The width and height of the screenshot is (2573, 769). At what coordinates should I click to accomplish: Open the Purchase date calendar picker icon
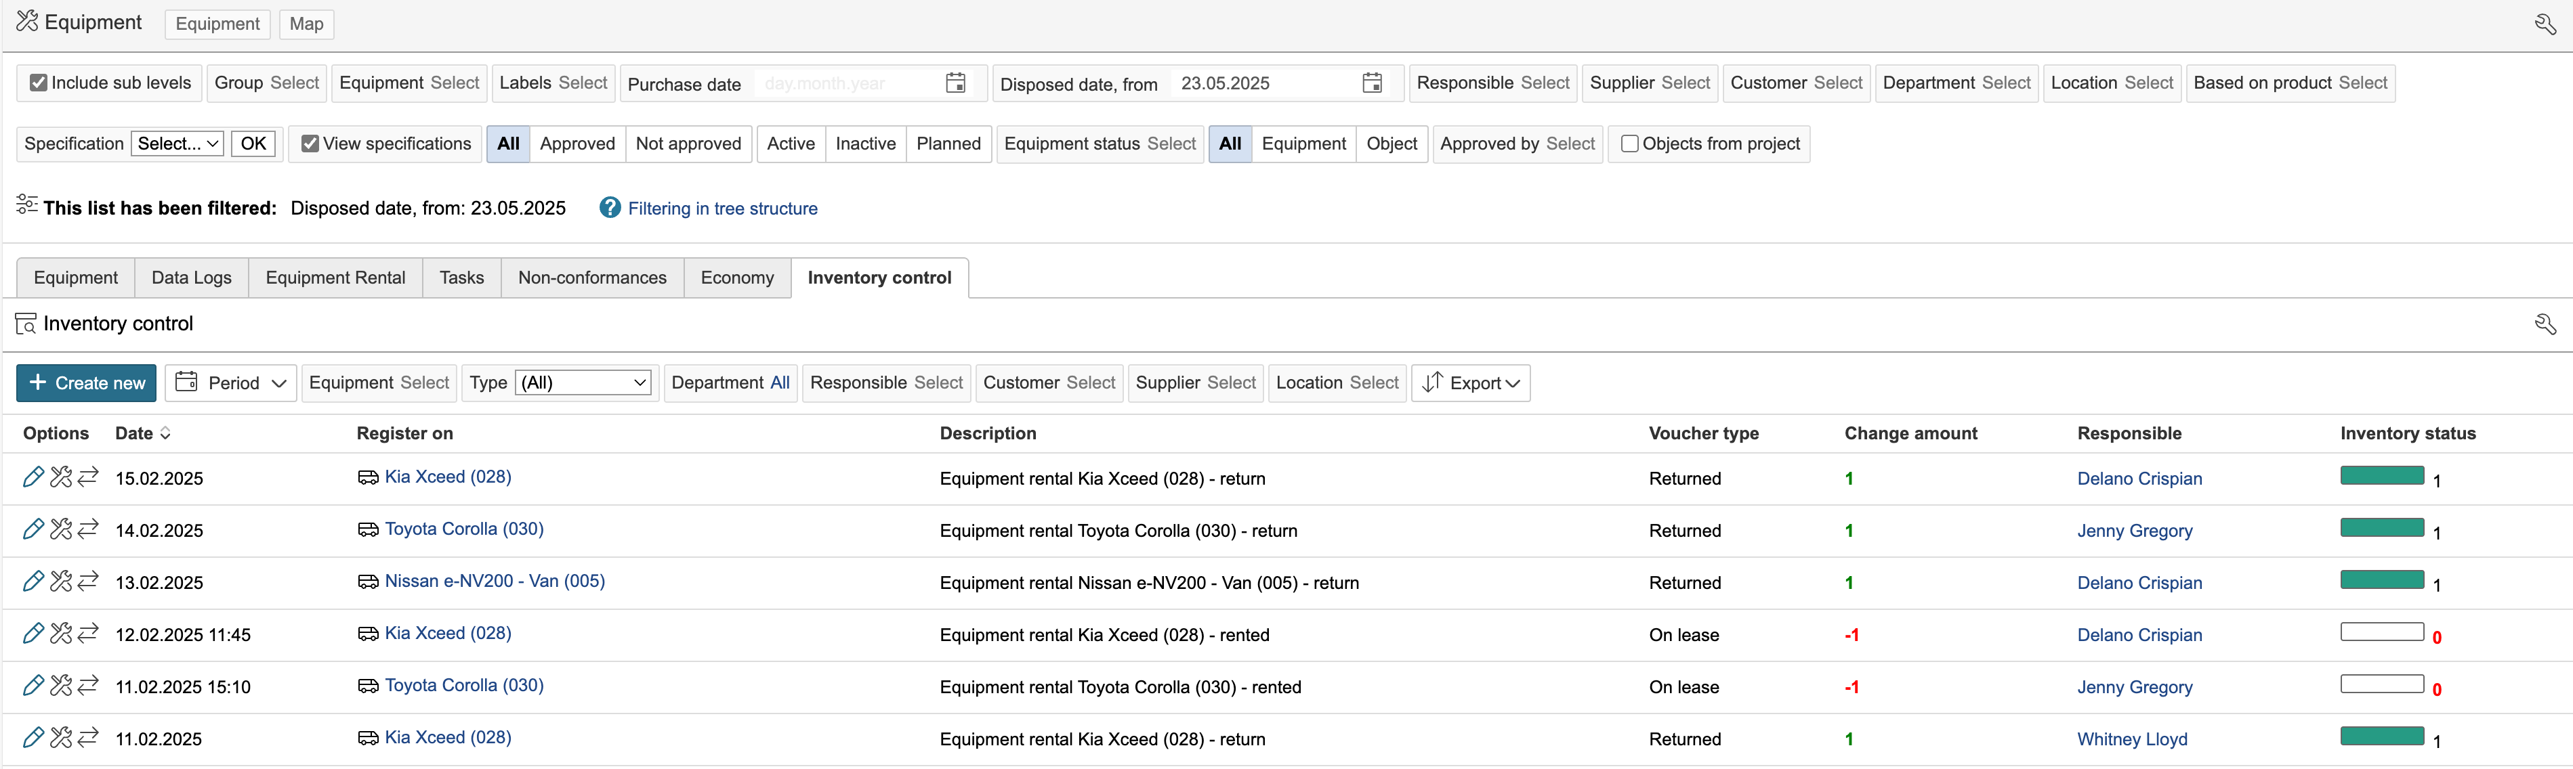tap(955, 83)
